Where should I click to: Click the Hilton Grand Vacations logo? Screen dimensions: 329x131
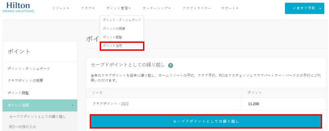click(18, 7)
